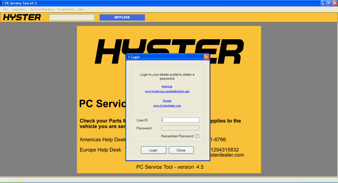This screenshot has height=183, width=338.
Task: Click the OFFLINE status indicator
Action: 122,17
